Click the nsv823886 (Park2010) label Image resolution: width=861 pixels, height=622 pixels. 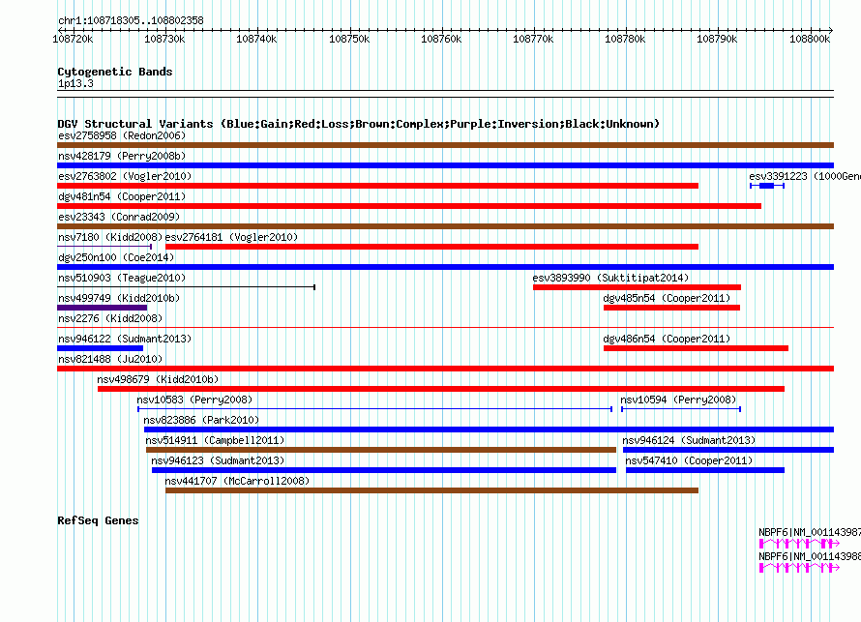(201, 420)
